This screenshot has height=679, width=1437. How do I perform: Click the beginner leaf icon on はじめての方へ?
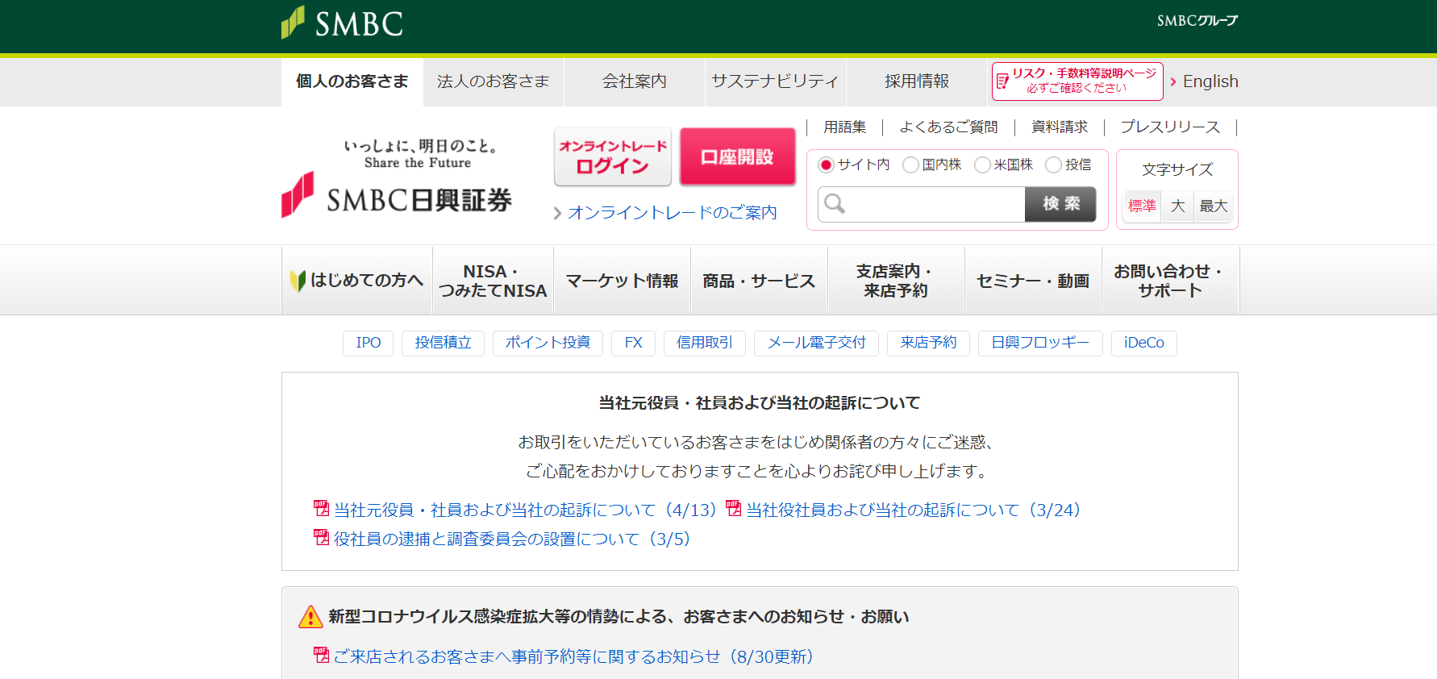(x=298, y=281)
